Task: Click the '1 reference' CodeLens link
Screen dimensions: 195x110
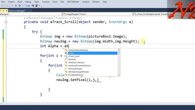Action: click(x=31, y=18)
